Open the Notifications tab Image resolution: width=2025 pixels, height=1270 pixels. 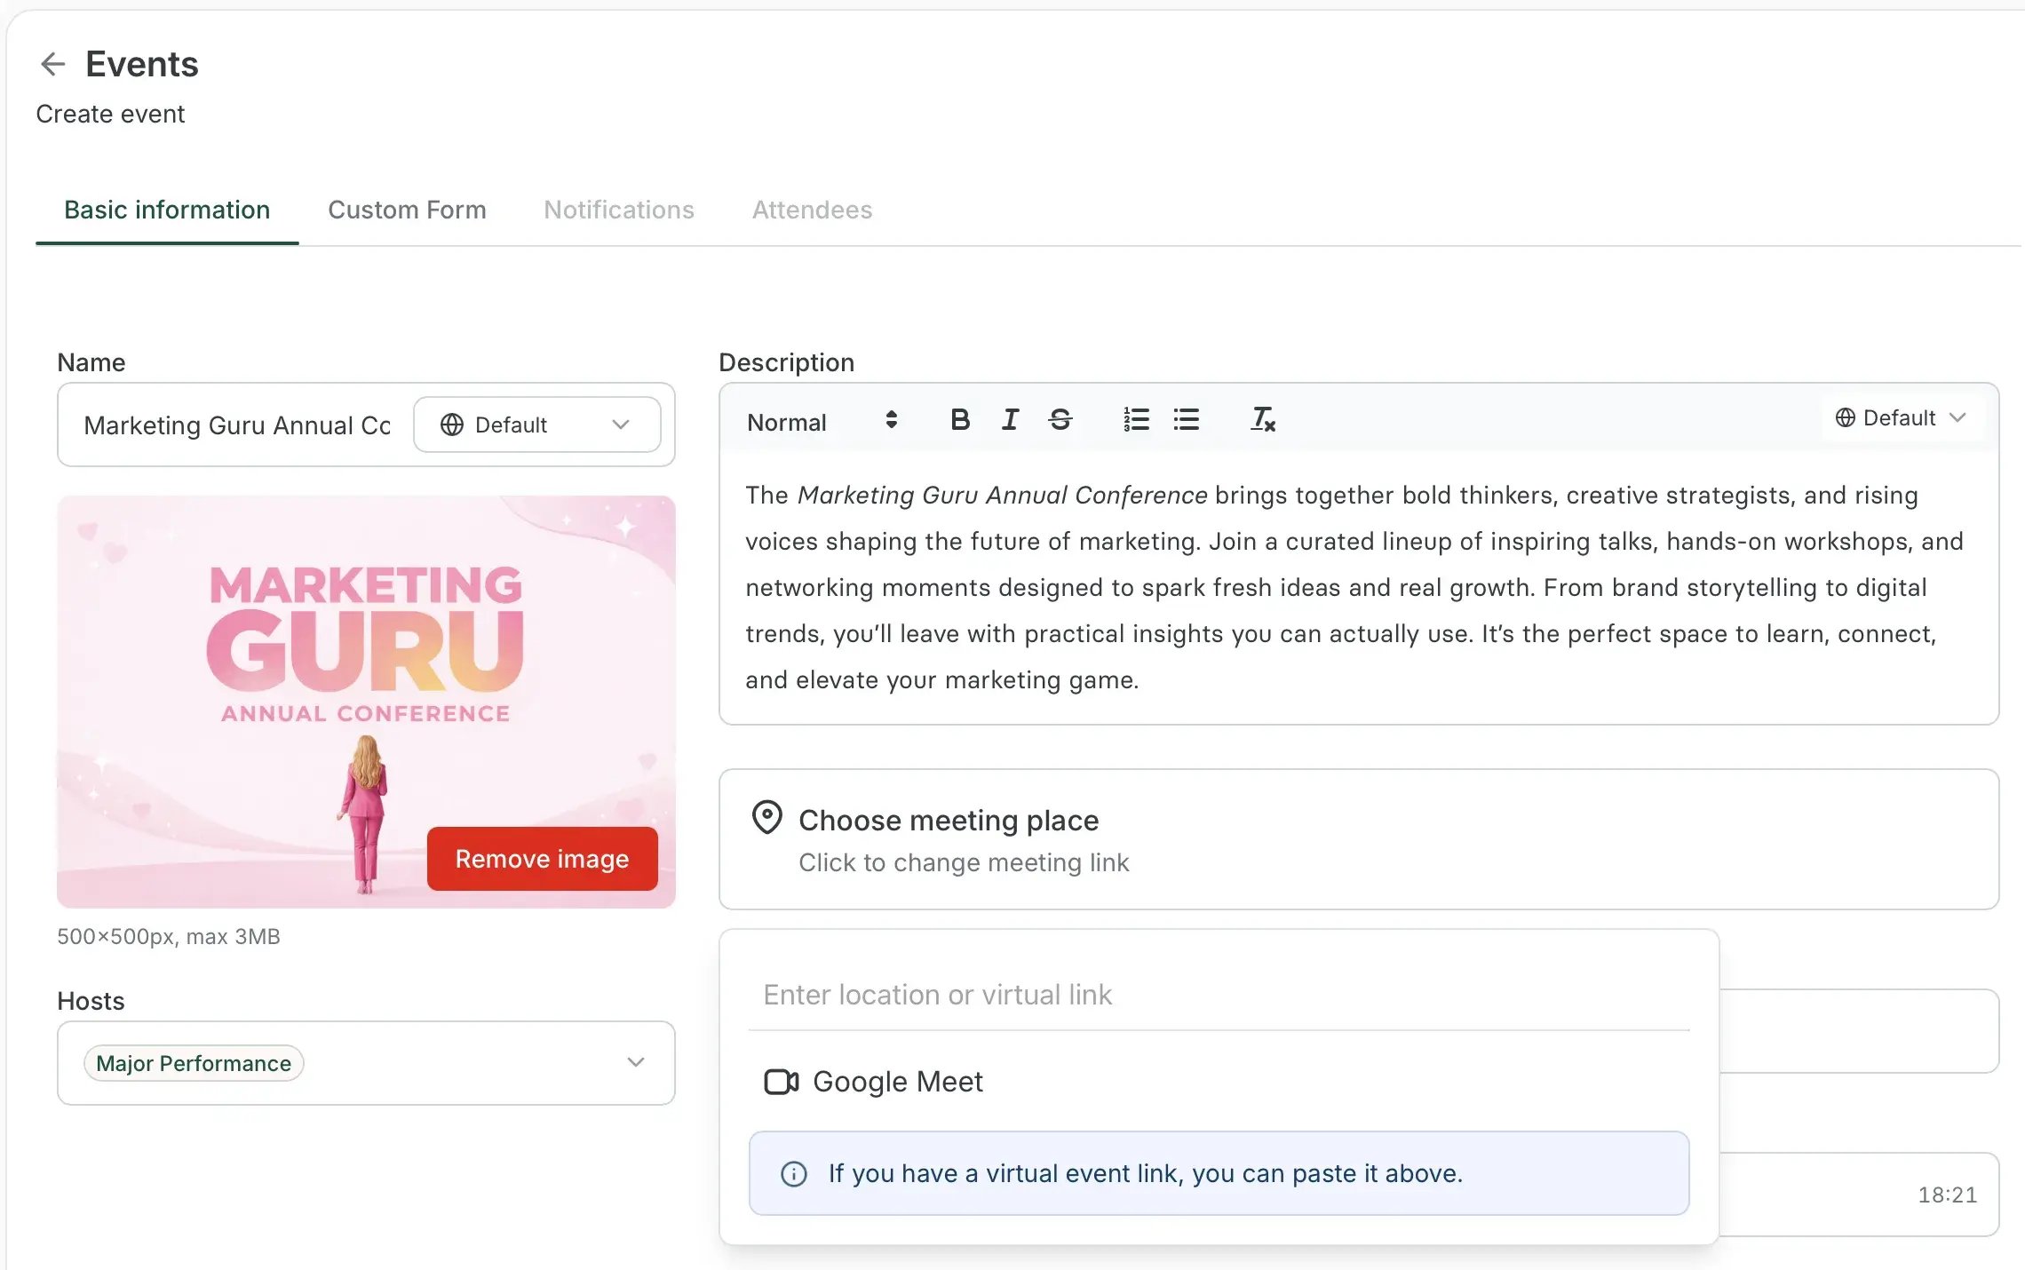coord(619,210)
